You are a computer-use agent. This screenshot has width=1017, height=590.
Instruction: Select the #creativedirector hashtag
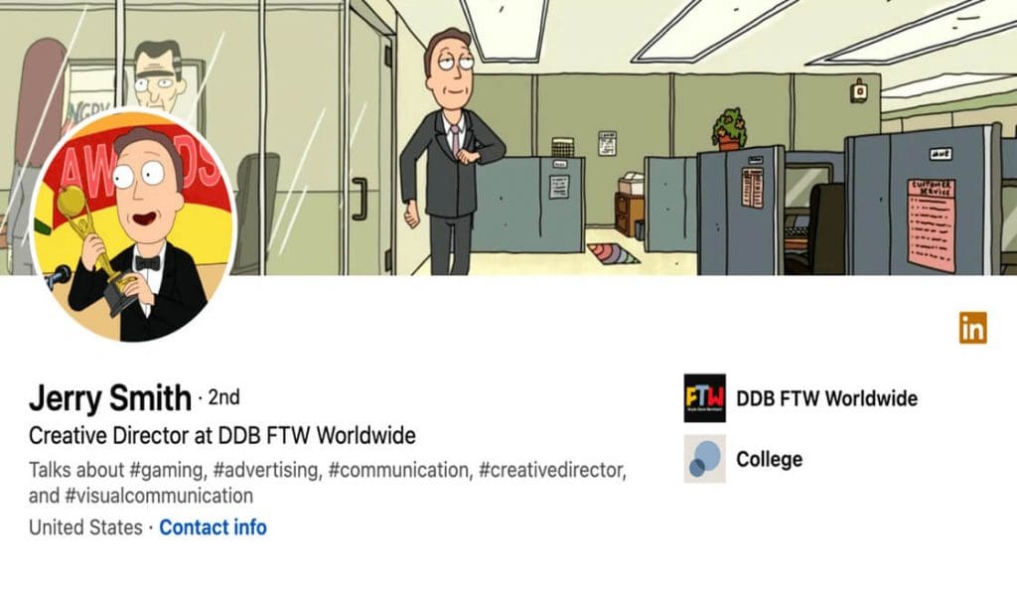[552, 470]
